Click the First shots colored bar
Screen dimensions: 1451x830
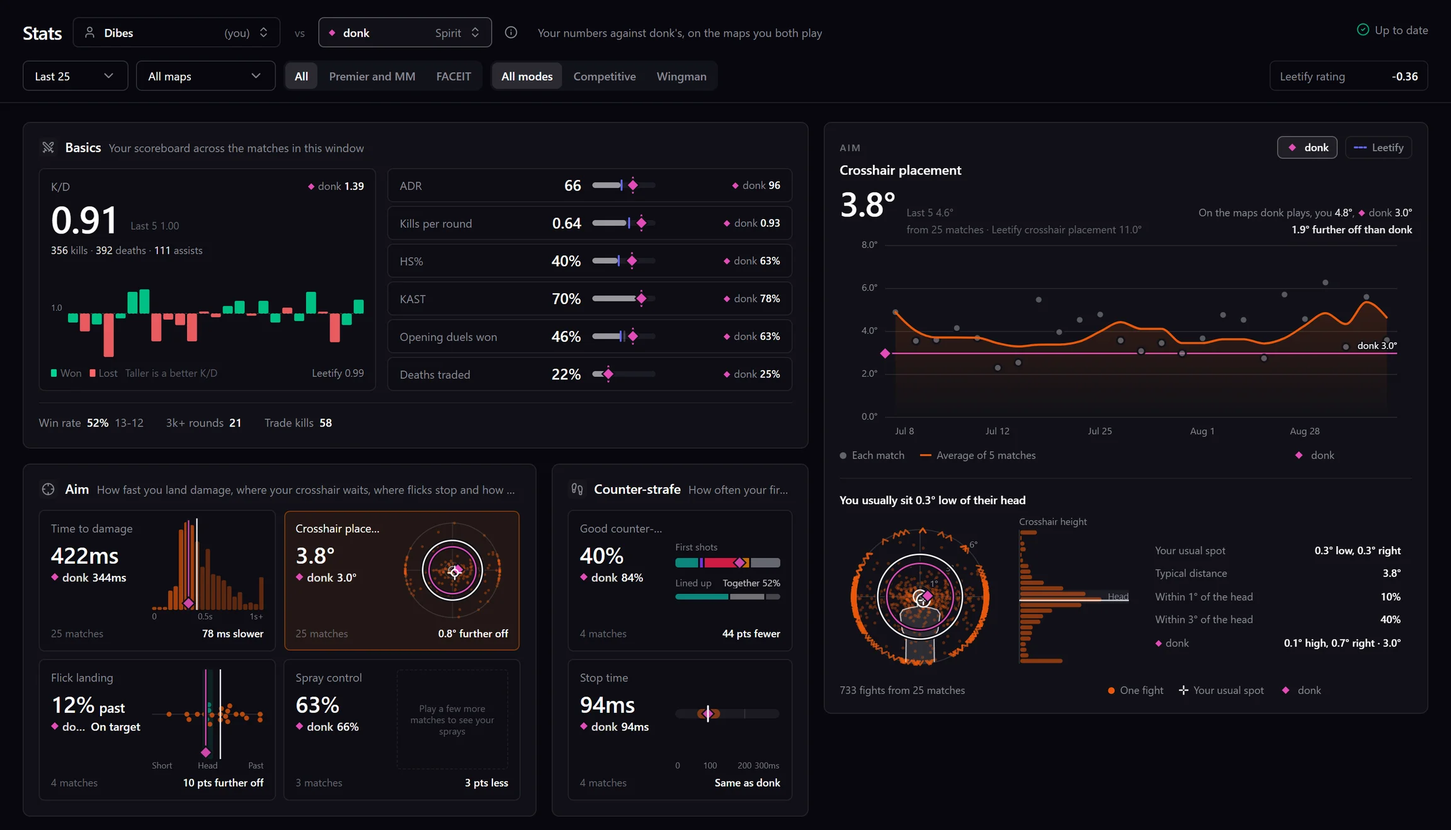click(x=727, y=563)
